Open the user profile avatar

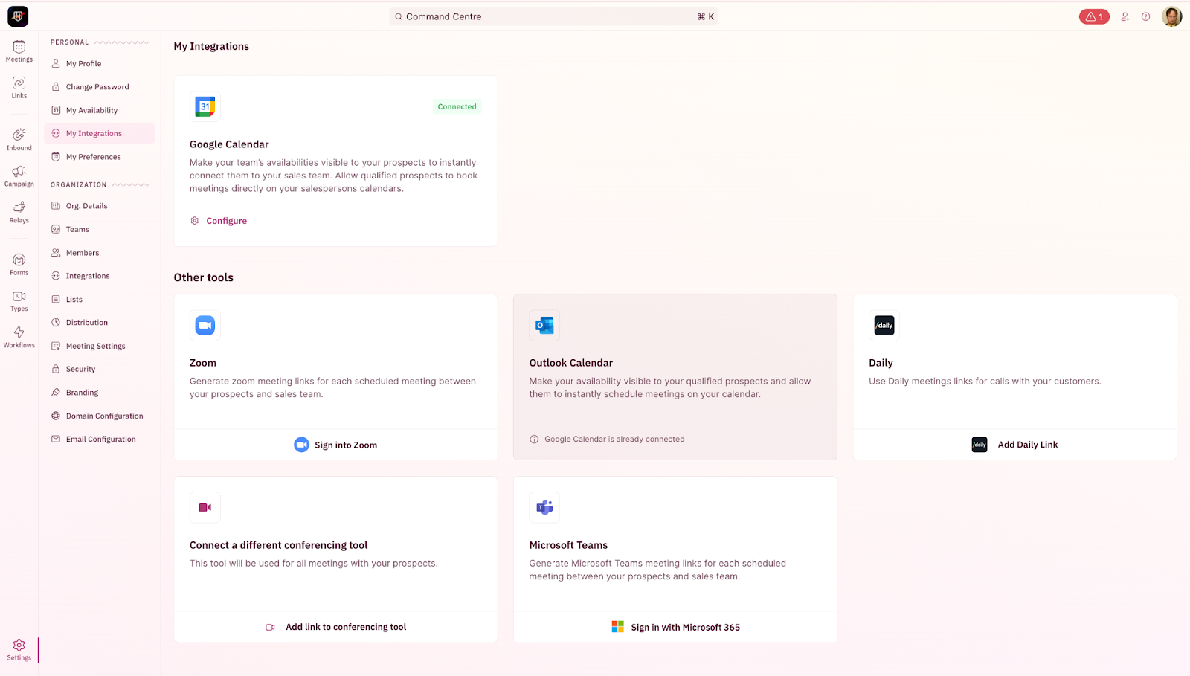click(x=1171, y=16)
